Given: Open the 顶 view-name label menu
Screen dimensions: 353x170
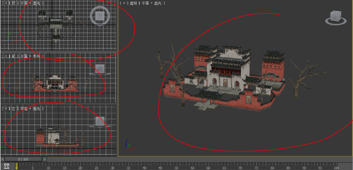Looking at the screenshot, I should point(14,3).
